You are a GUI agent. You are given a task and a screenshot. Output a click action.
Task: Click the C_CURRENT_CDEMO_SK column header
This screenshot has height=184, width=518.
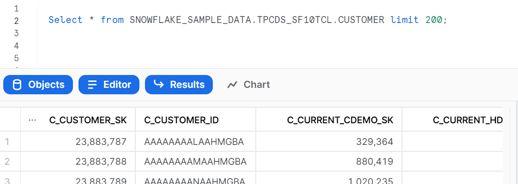(x=340, y=120)
